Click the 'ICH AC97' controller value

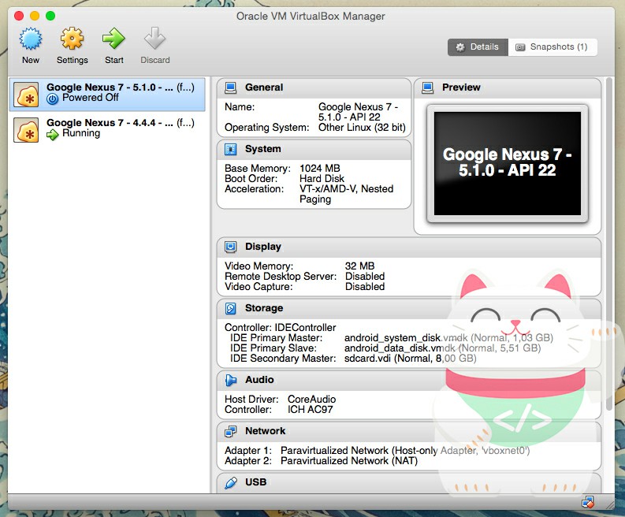[310, 409]
